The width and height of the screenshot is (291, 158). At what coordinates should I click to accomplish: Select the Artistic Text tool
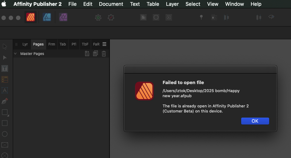point(5,90)
